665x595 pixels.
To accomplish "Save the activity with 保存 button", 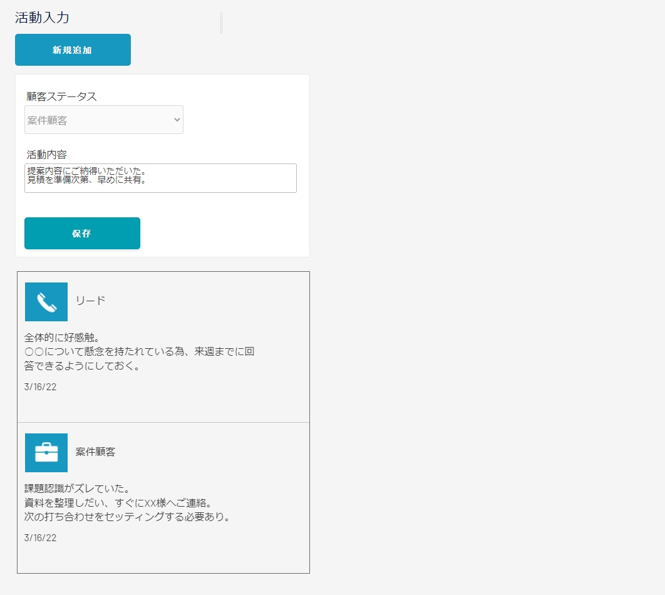I will [x=82, y=233].
